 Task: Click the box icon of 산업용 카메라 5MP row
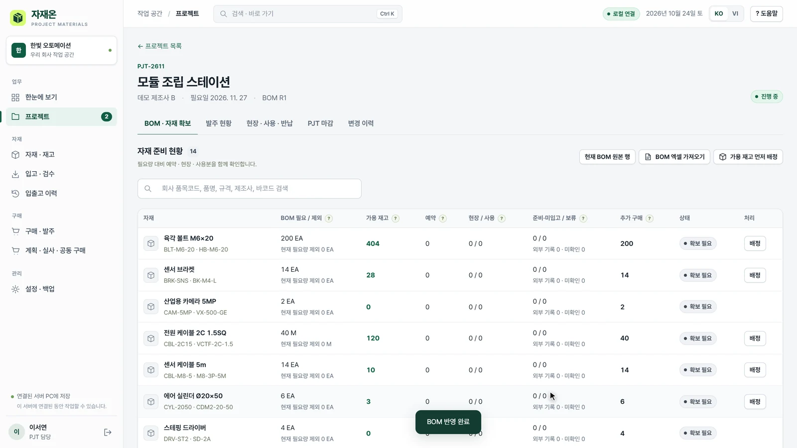coord(151,307)
